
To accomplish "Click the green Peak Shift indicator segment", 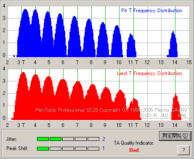I will 43,148.
